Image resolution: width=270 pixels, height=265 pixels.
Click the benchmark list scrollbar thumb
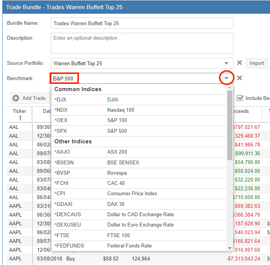[230, 125]
